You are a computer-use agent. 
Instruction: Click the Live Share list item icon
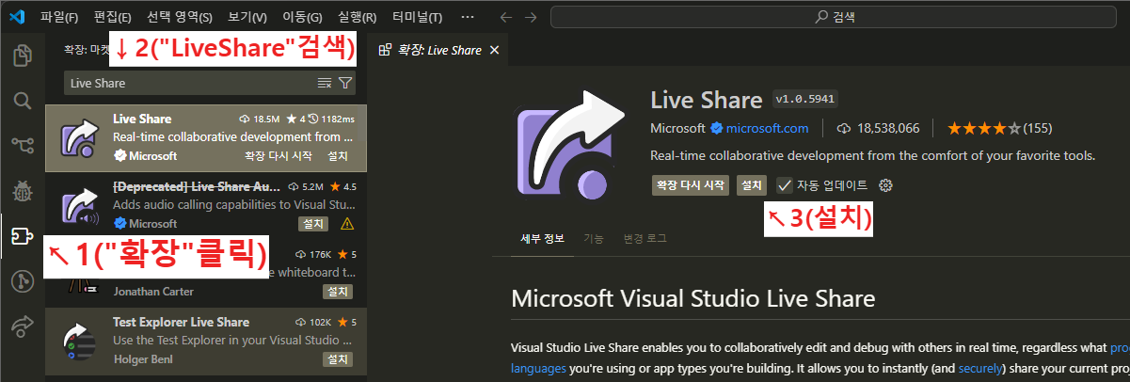pos(81,137)
